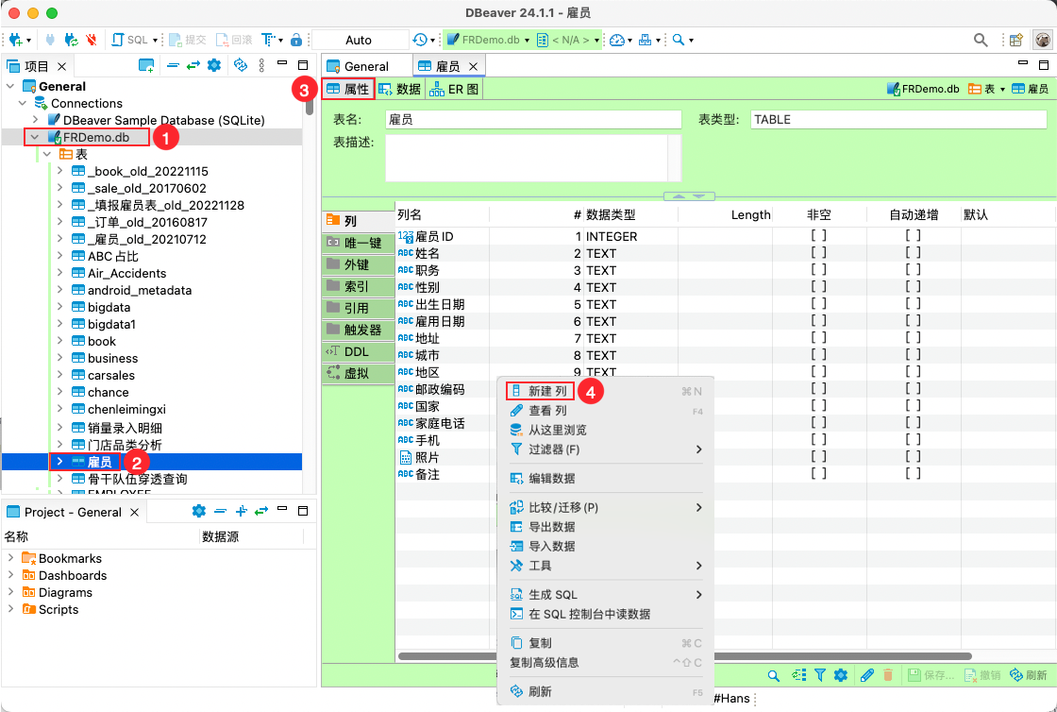The image size is (1057, 712).
Task: Click the 撤销 button in bottom bar
Action: pyautogui.click(x=982, y=675)
